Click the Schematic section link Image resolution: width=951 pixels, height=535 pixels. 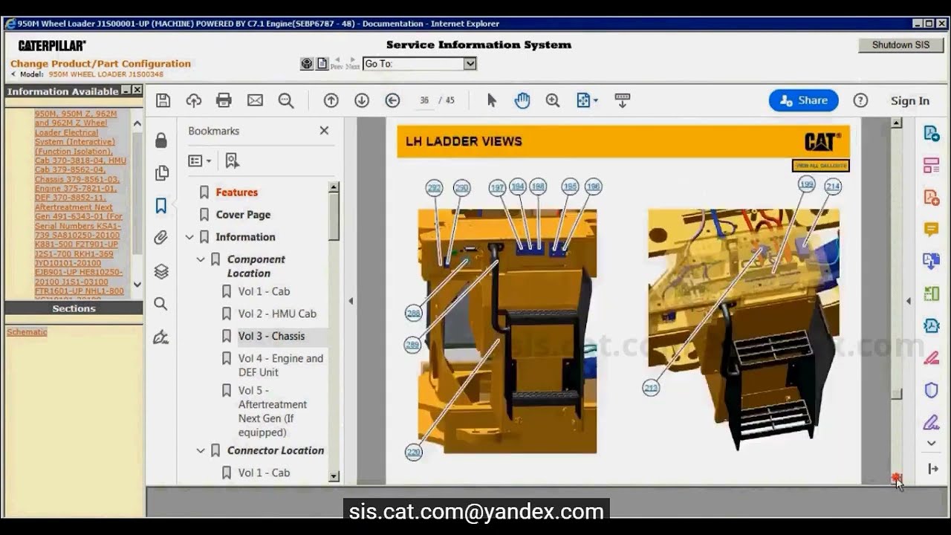tap(27, 332)
